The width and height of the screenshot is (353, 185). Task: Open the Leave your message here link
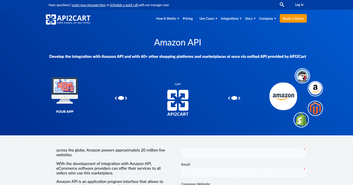coord(88,5)
